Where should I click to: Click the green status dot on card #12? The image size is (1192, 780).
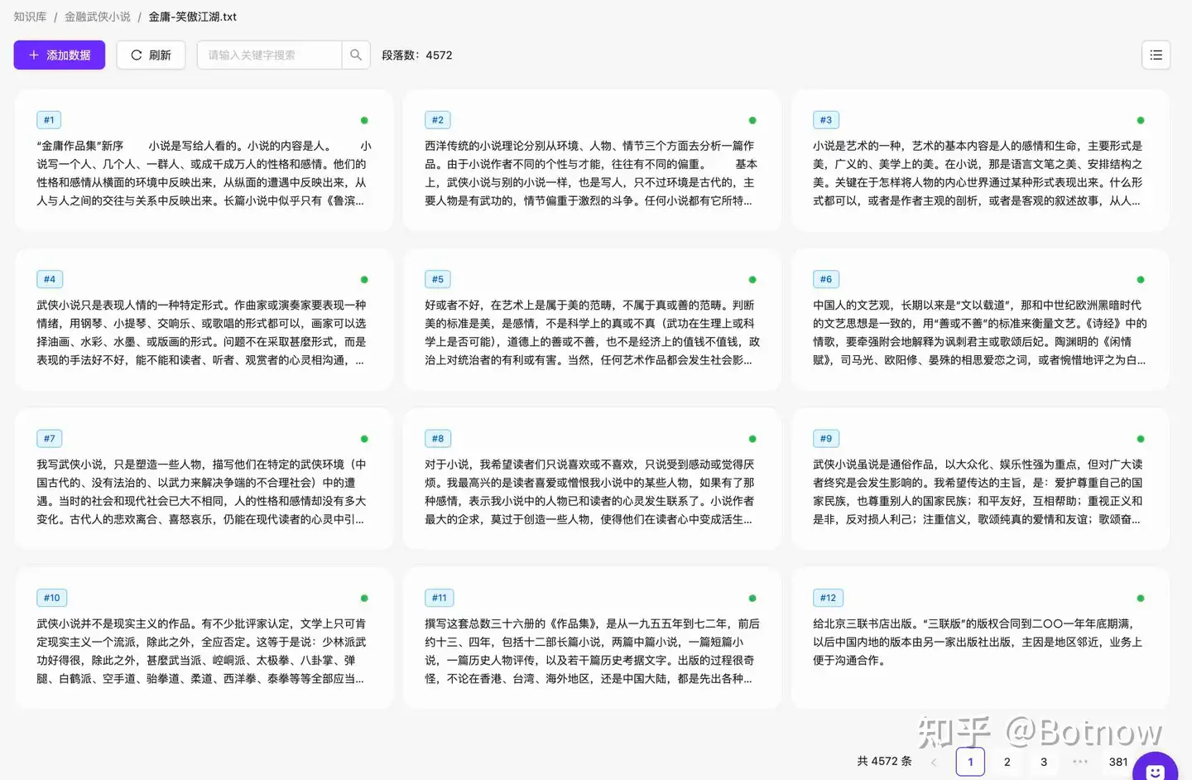pos(1141,598)
